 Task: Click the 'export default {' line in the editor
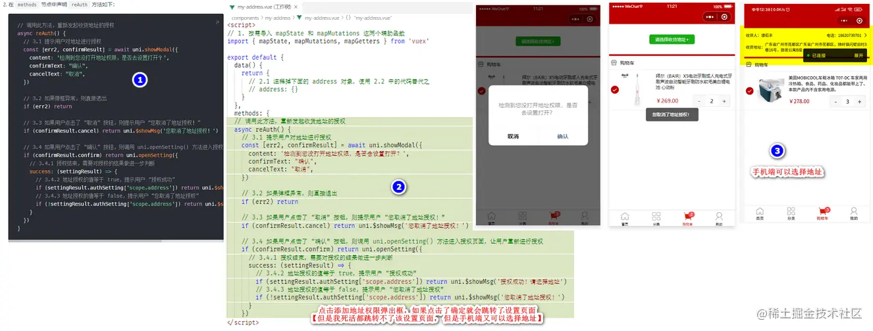point(255,57)
